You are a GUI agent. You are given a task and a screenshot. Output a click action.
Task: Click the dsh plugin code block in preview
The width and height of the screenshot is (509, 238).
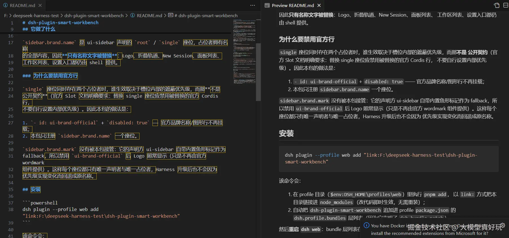(x=389, y=159)
